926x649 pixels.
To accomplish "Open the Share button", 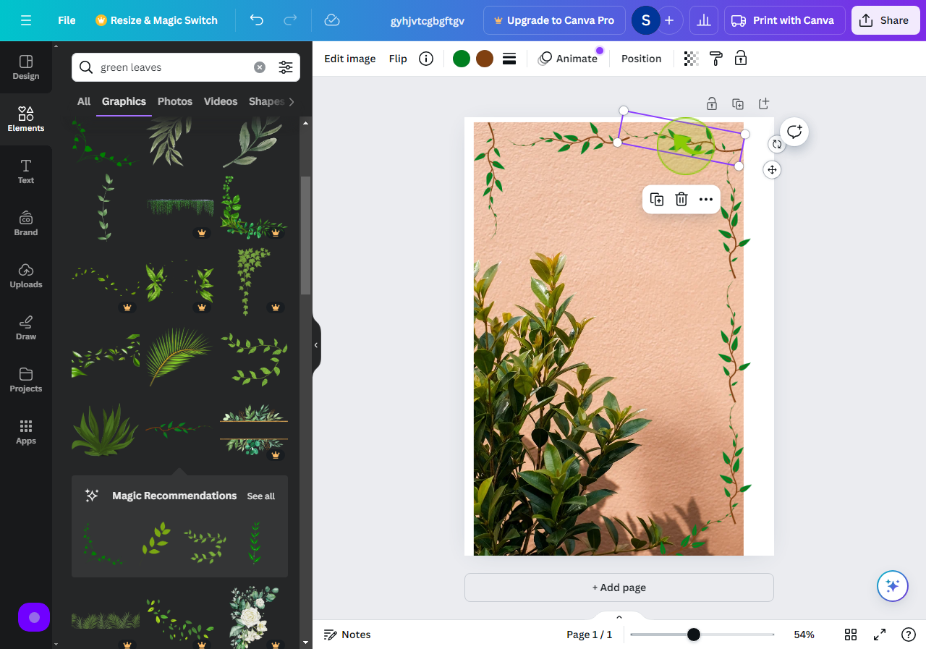I will [x=885, y=20].
